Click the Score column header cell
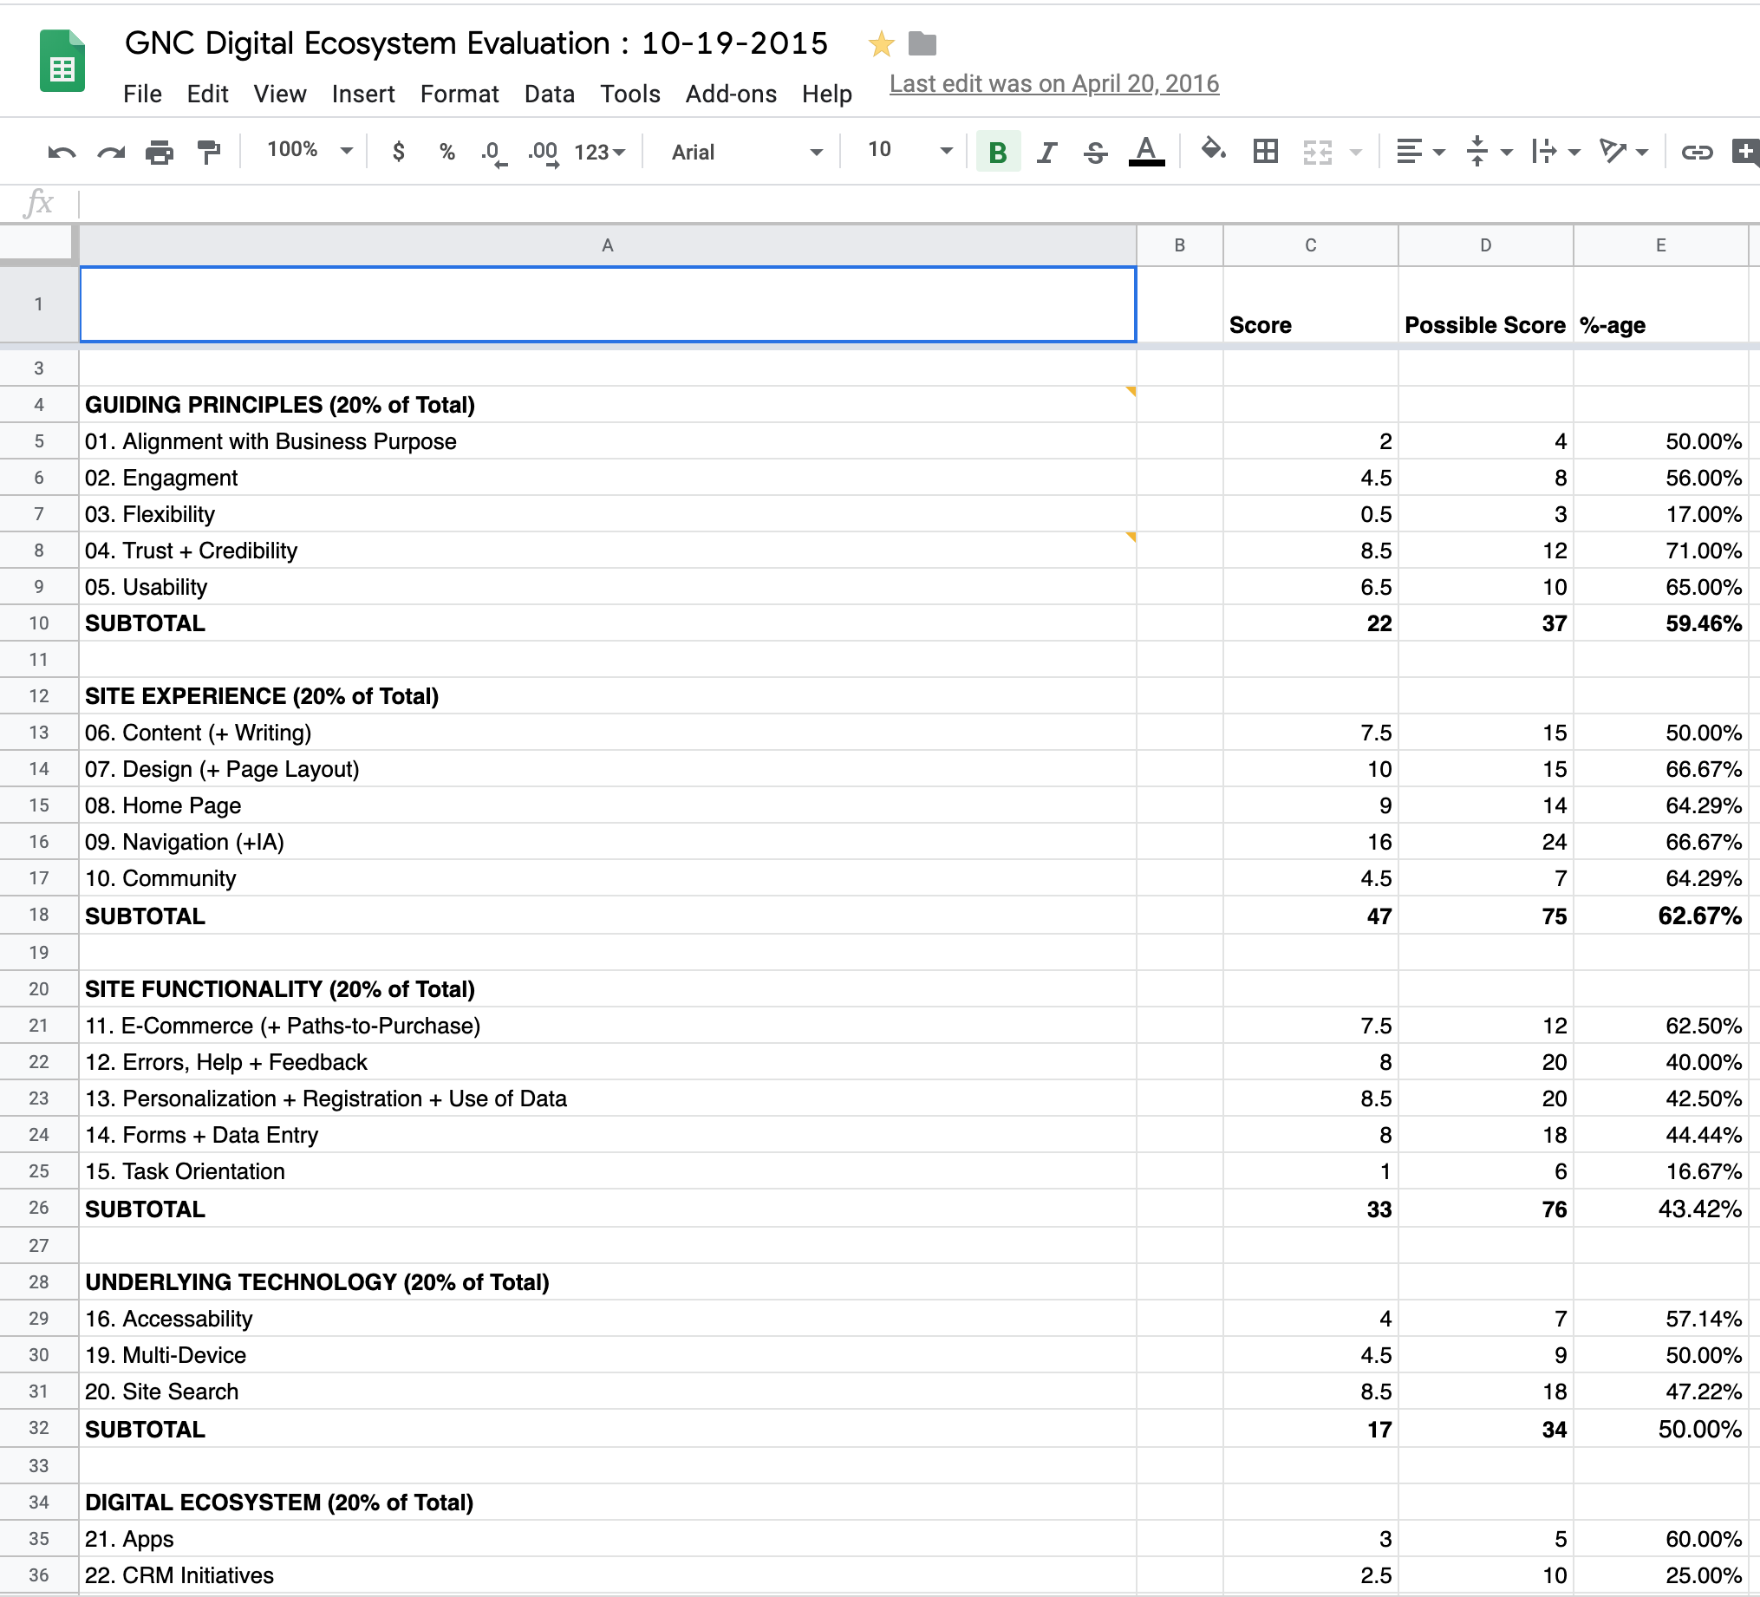 click(1310, 304)
